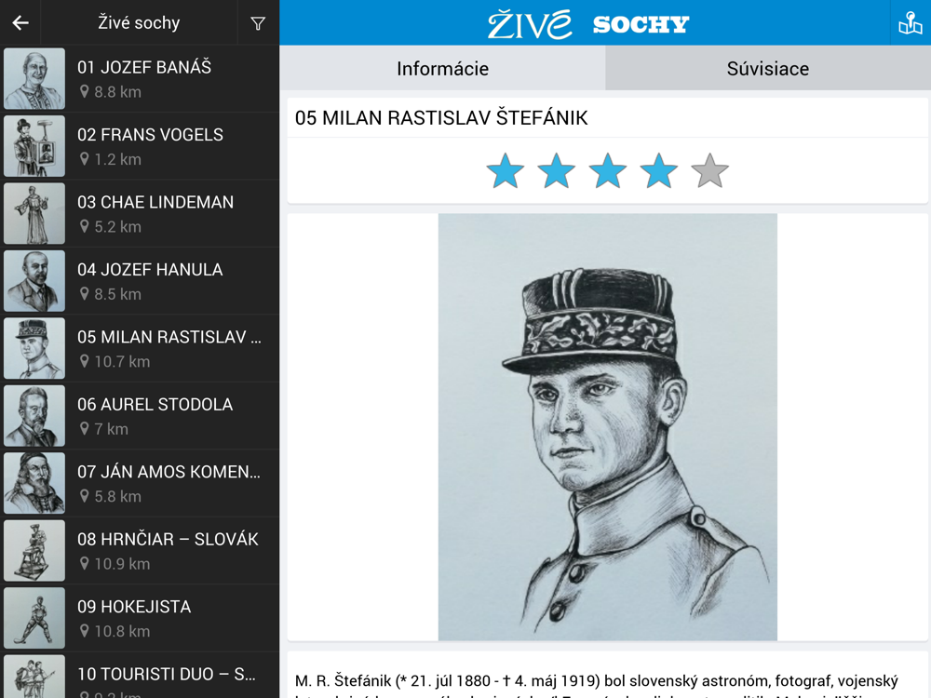931x698 pixels.
Task: Rate with the third star
Action: pos(608,172)
